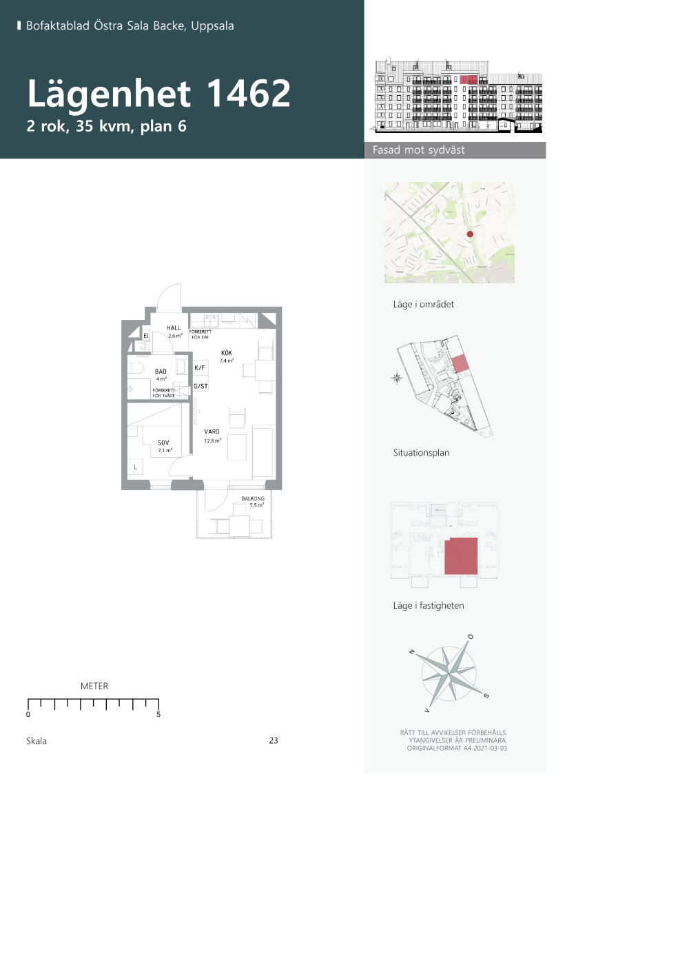Click the large compass rose
The width and height of the screenshot is (689, 965).
pos(449,673)
